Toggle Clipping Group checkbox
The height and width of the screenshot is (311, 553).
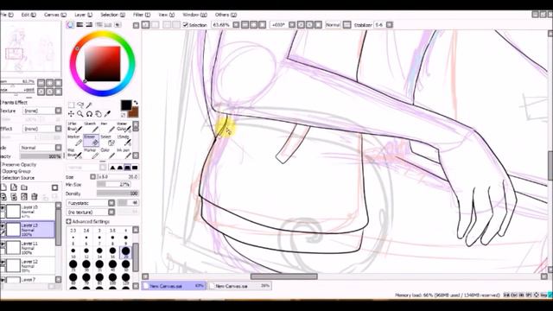coord(16,171)
